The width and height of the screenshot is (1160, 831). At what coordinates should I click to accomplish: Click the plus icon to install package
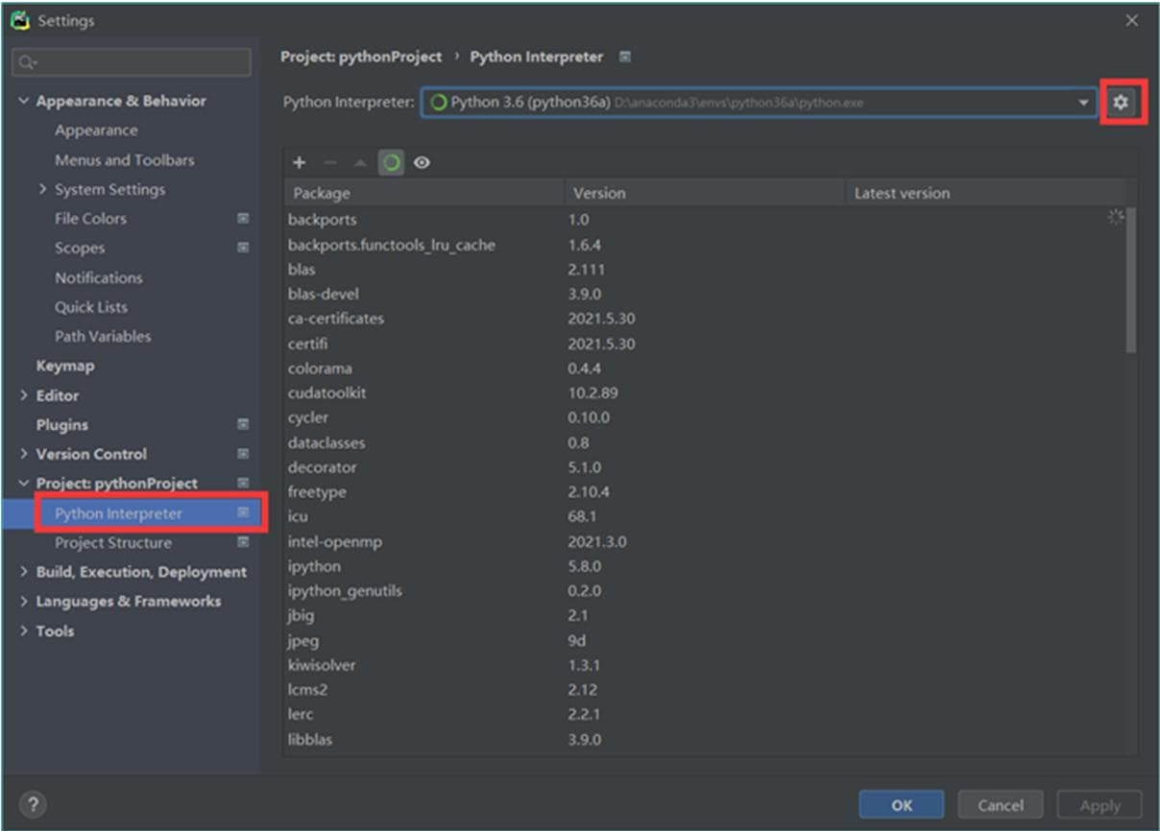coord(299,163)
